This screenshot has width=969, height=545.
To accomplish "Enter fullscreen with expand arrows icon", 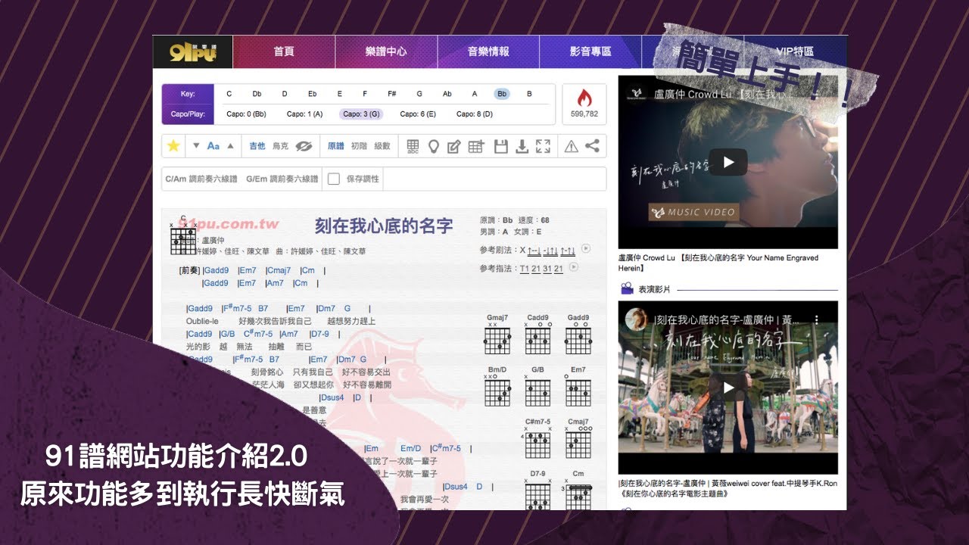I will 543,146.
